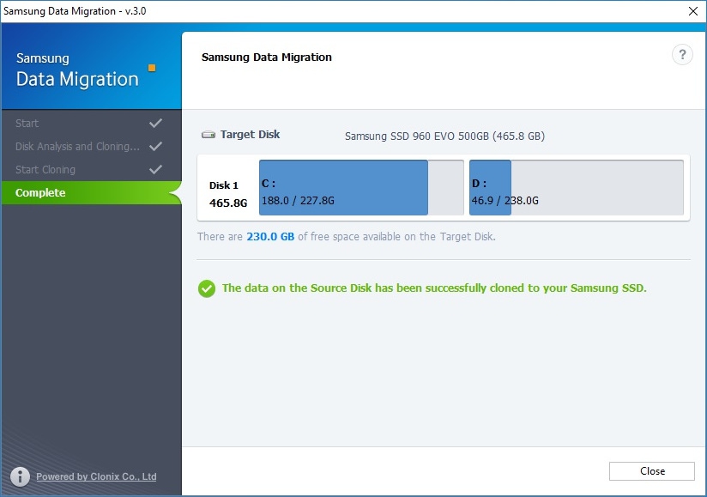Screen dimensions: 707x497
Task: Click the checkmark beside Start step
Action: pyautogui.click(x=156, y=123)
